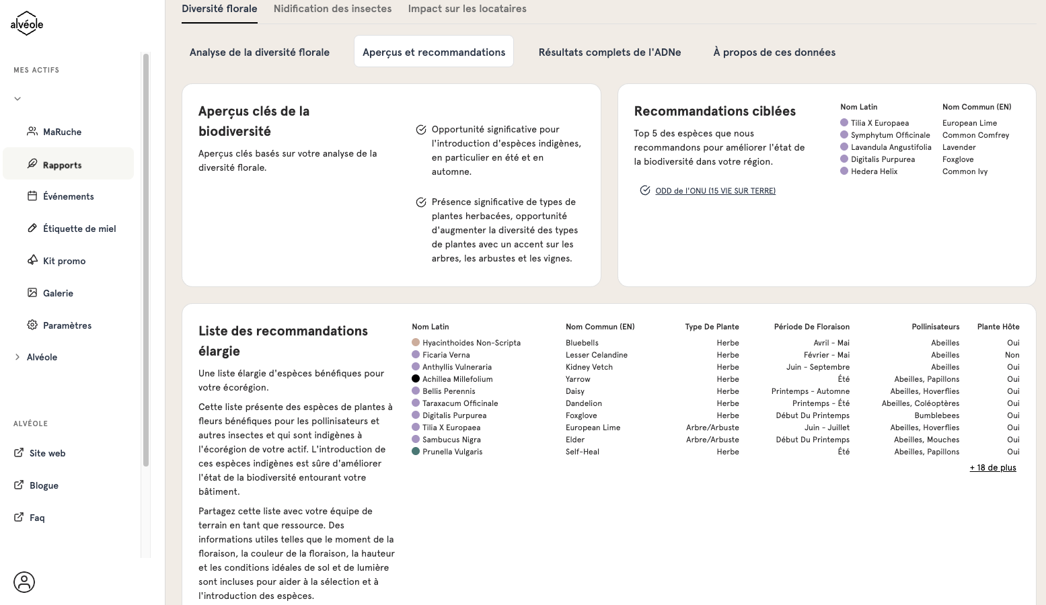Click the Rapports leaf icon
The image size is (1046, 605).
(32, 164)
